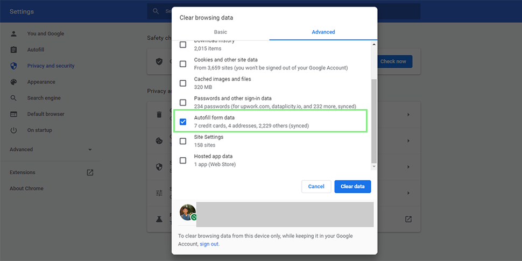Click the Extensions external-link icon
The height and width of the screenshot is (261, 522).
tap(90, 172)
